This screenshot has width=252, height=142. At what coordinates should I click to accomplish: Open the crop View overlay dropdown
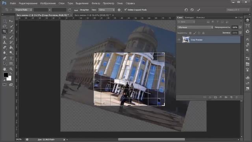coord(107,10)
